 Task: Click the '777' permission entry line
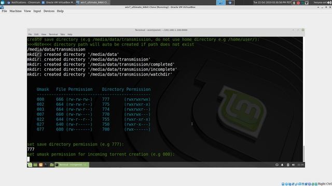tap(31, 149)
